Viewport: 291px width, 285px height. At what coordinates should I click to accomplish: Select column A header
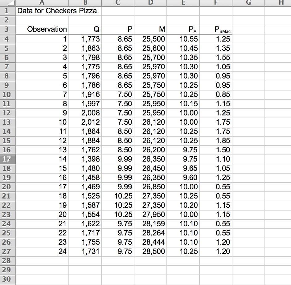tap(42, 3)
